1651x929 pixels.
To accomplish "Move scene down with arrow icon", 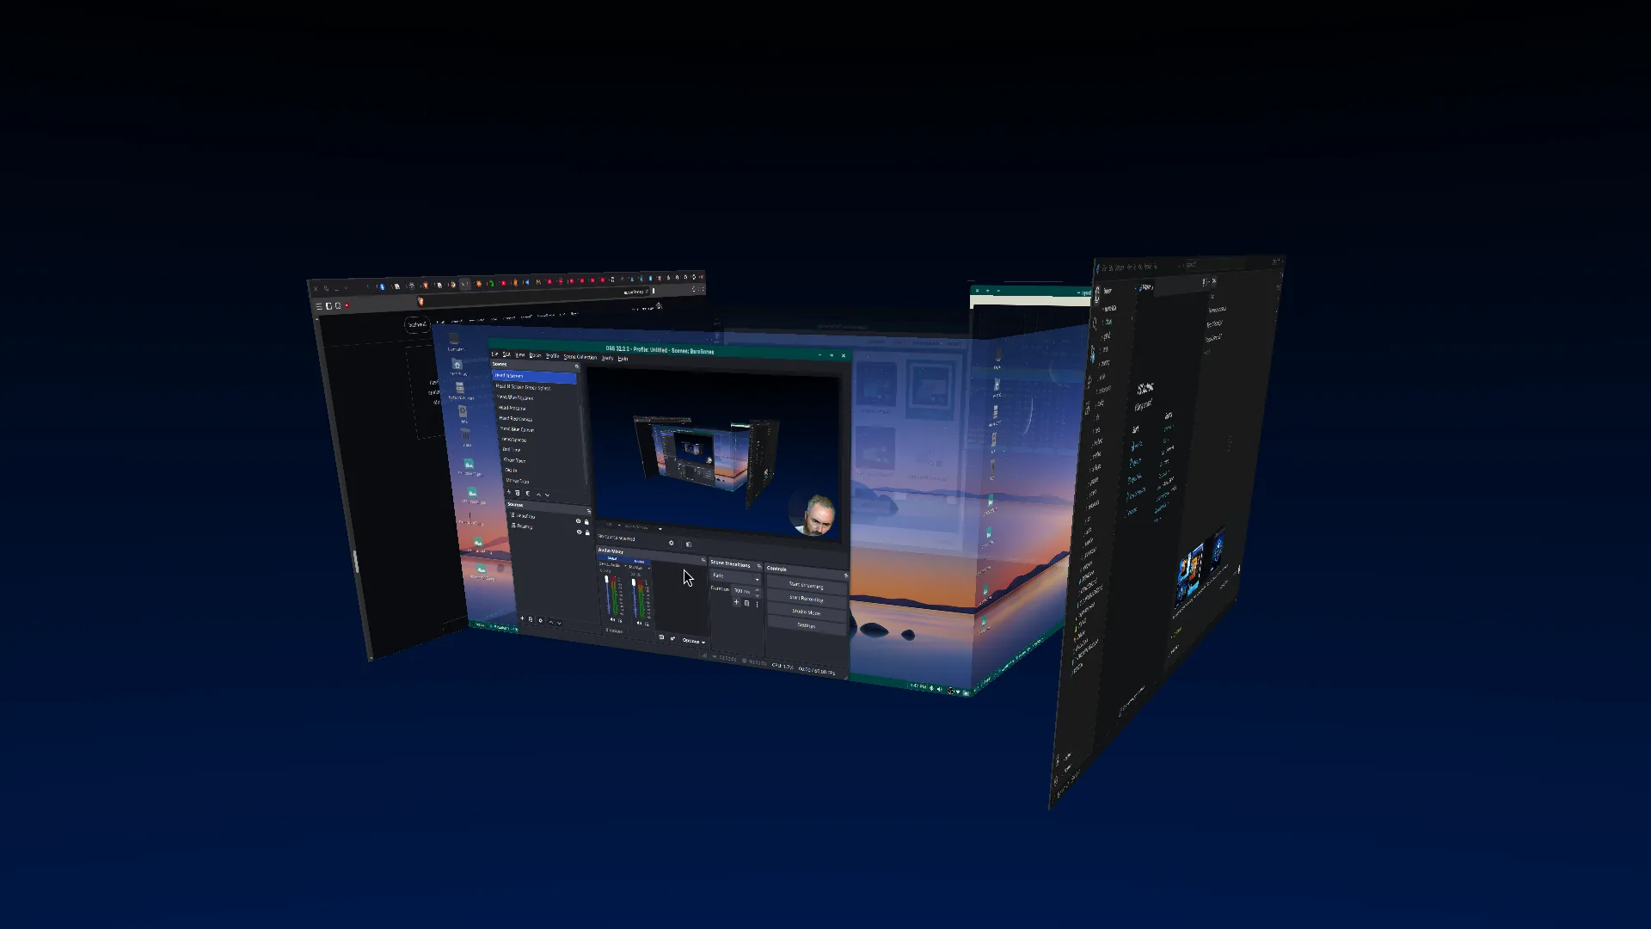I will 547,495.
